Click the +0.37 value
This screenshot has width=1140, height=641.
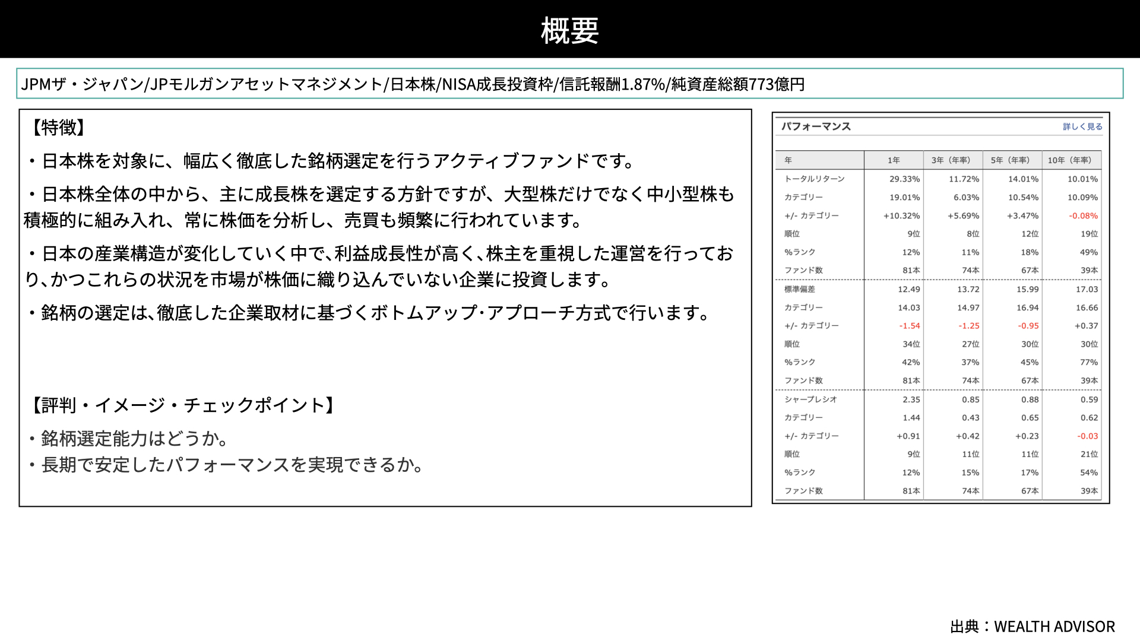[1086, 326]
